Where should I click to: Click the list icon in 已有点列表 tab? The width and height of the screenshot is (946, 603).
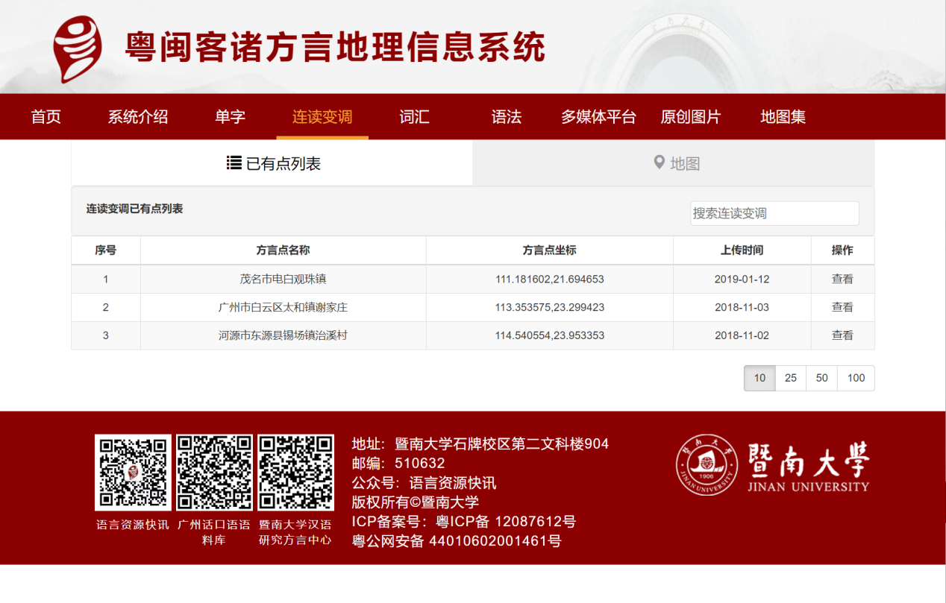(234, 162)
